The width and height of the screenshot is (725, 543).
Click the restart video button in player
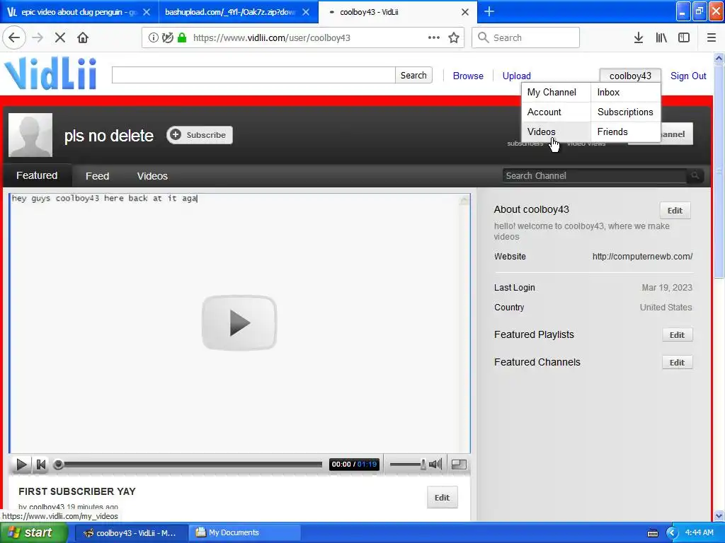click(40, 464)
